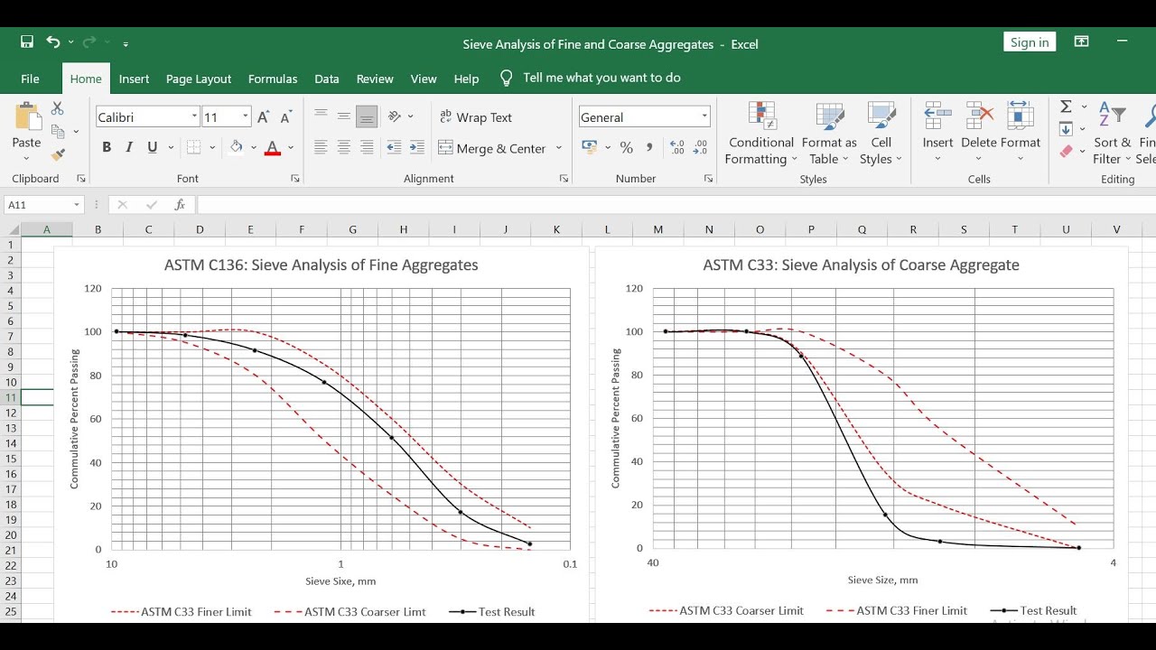The height and width of the screenshot is (650, 1156).
Task: Open the Customize Quick Access Toolbar arrow
Action: [x=126, y=43]
